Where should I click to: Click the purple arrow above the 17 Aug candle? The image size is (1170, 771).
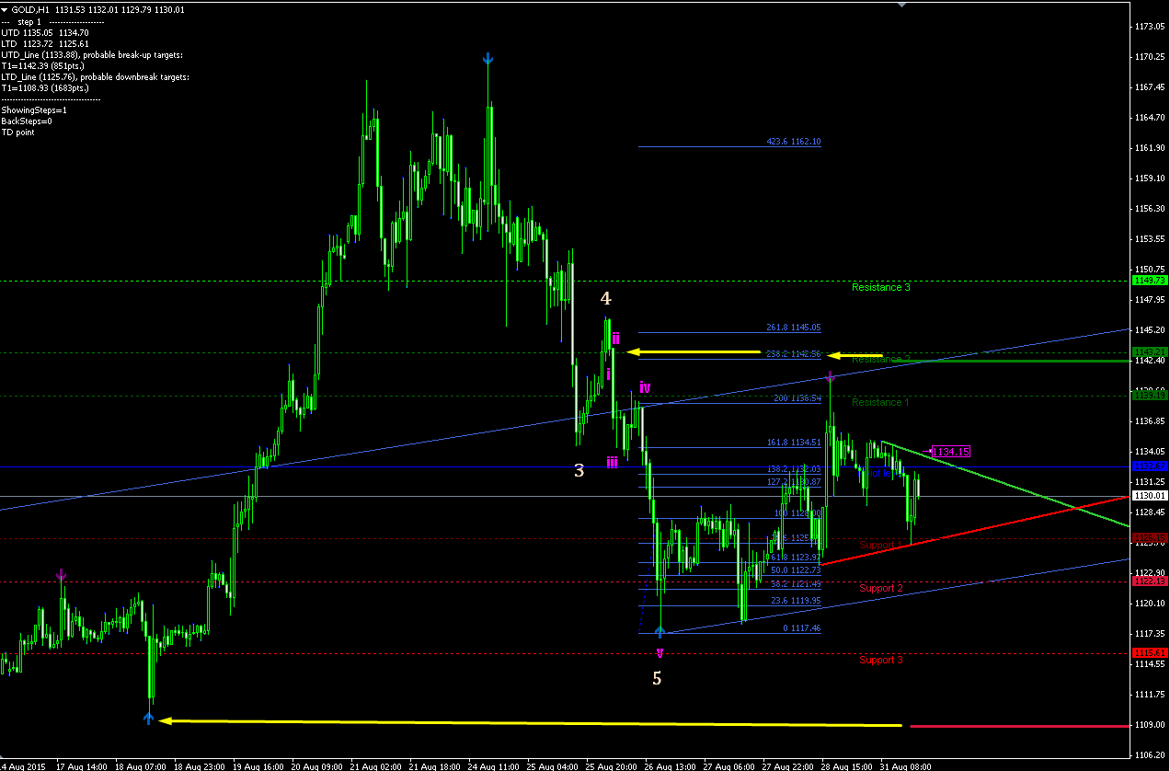tap(62, 575)
